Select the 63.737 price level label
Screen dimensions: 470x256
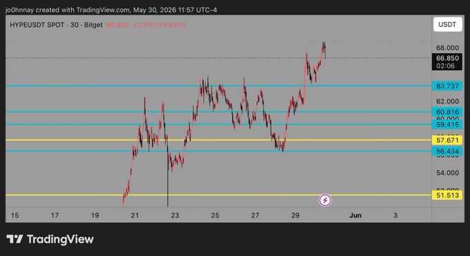(447, 86)
